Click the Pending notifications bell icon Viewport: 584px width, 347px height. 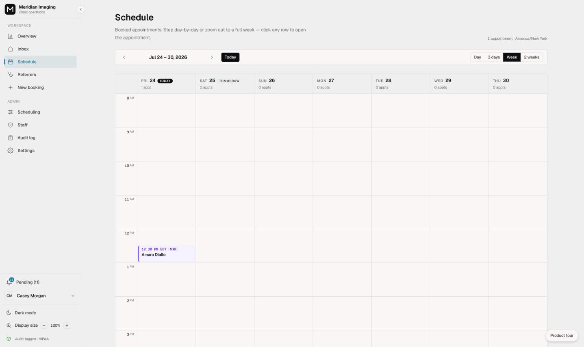[9, 282]
